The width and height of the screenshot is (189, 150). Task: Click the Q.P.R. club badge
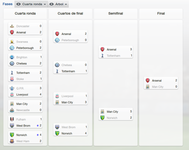click(x=12, y=88)
